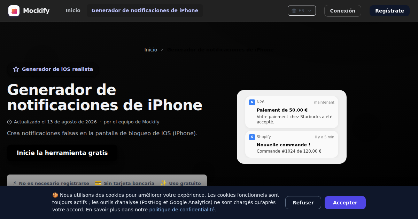Viewport: 418px width, 219px height.
Task: Click the Mockify logo icon
Action: tap(14, 11)
